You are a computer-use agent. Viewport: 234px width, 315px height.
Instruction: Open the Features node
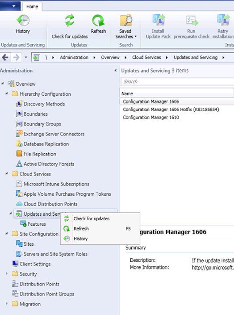(33, 224)
